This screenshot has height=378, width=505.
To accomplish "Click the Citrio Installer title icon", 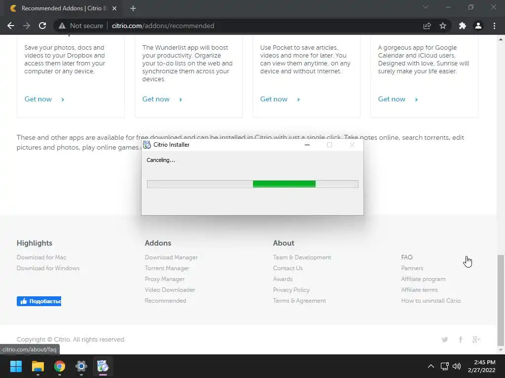I will click(x=147, y=145).
